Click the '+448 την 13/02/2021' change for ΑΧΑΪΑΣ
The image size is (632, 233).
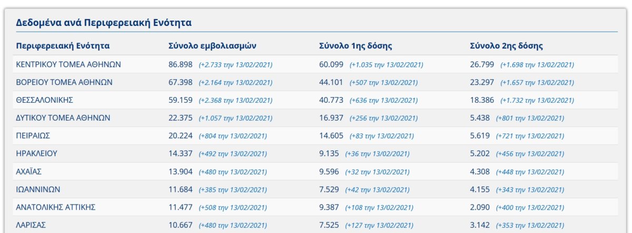tap(530, 172)
